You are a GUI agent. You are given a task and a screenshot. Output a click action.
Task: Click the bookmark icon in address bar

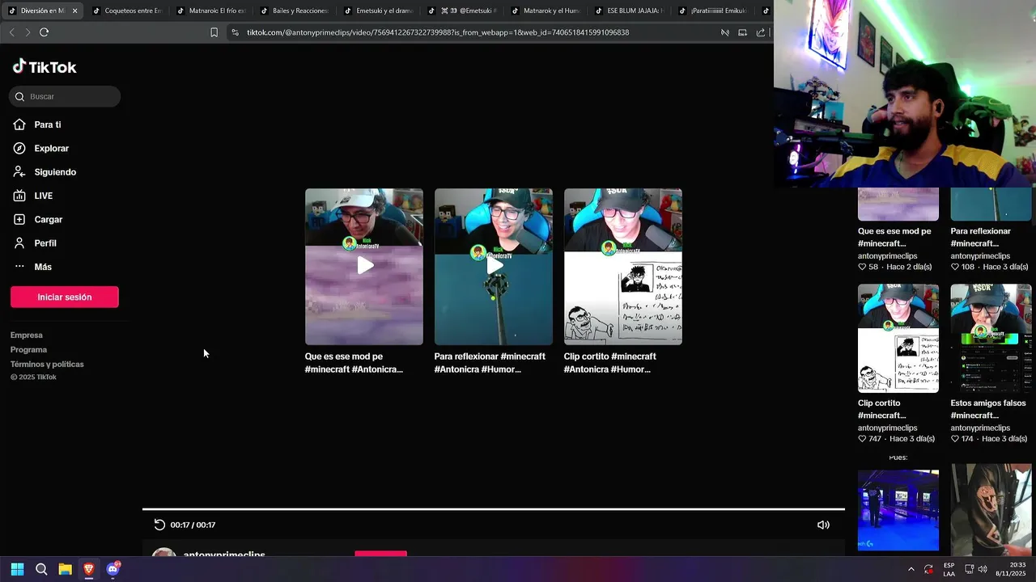coord(214,32)
